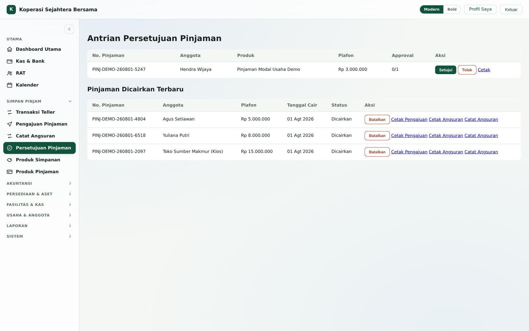Open Produk Simpanan in the sidebar

39,160
